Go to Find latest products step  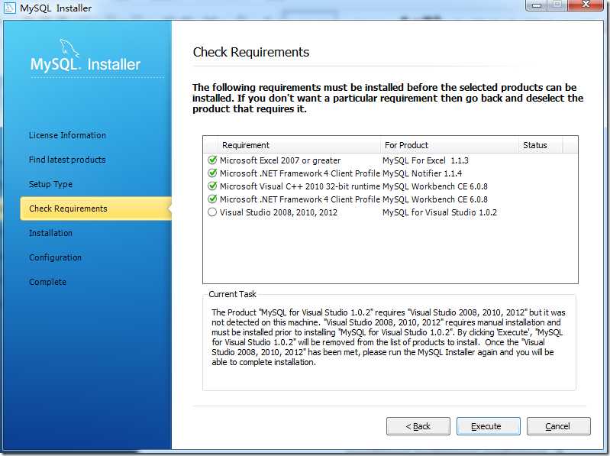pos(67,160)
